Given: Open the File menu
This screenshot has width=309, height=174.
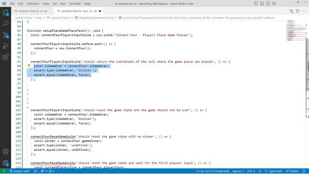Looking at the screenshot, I should [12, 3].
